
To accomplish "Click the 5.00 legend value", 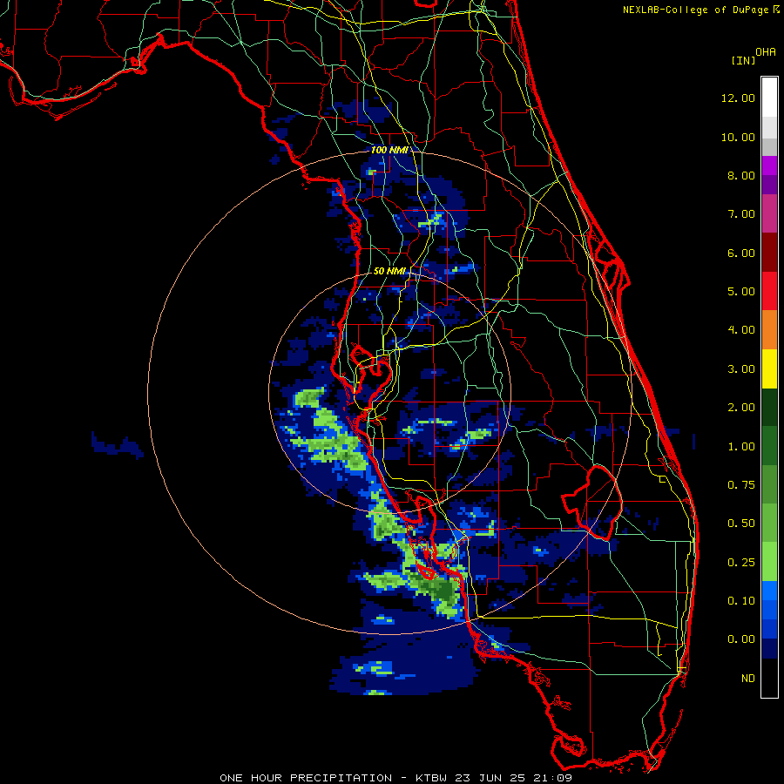I will click(x=741, y=292).
